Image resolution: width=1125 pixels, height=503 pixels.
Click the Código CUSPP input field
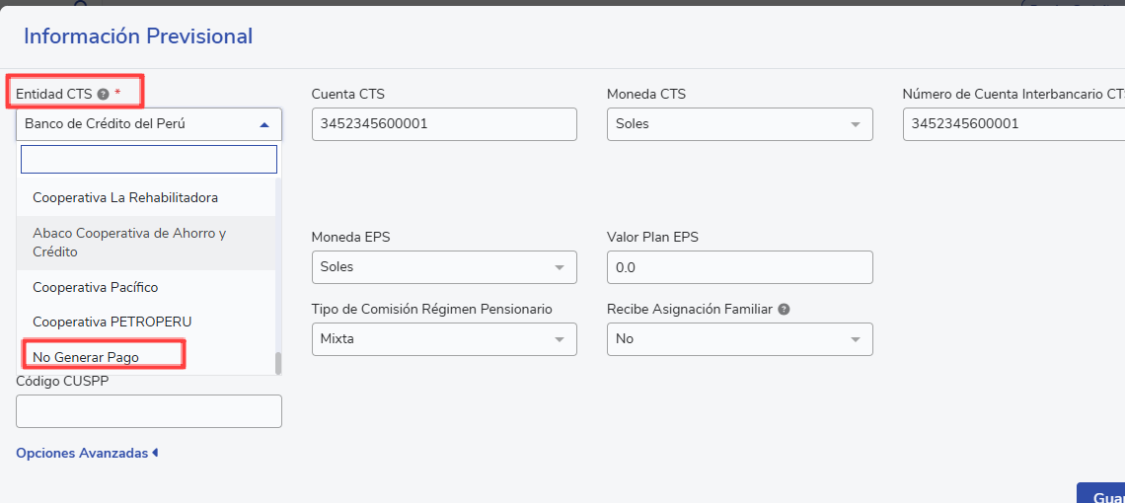148,411
